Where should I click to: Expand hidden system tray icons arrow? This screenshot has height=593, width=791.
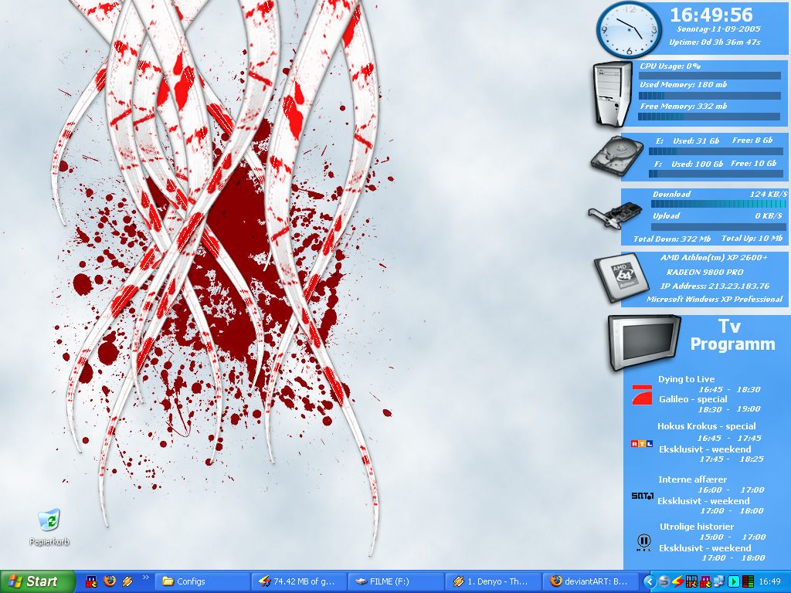tap(650, 581)
